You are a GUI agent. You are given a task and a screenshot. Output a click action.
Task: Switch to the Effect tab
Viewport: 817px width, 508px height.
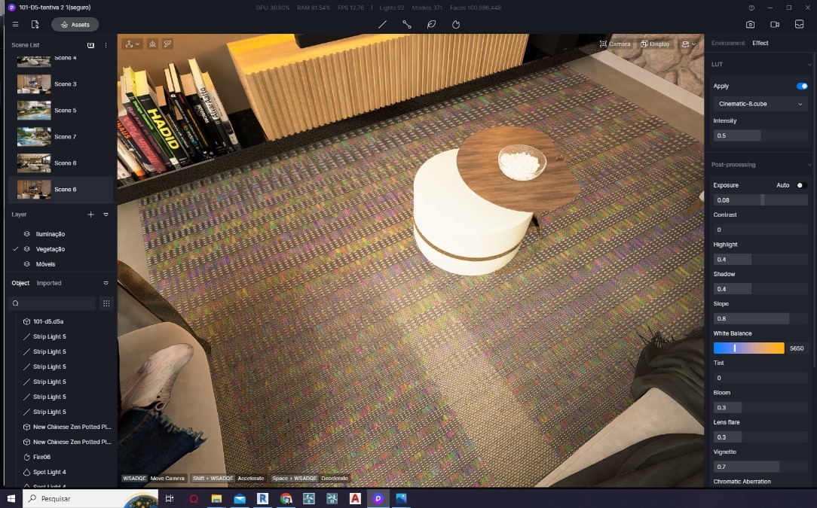pyautogui.click(x=760, y=43)
